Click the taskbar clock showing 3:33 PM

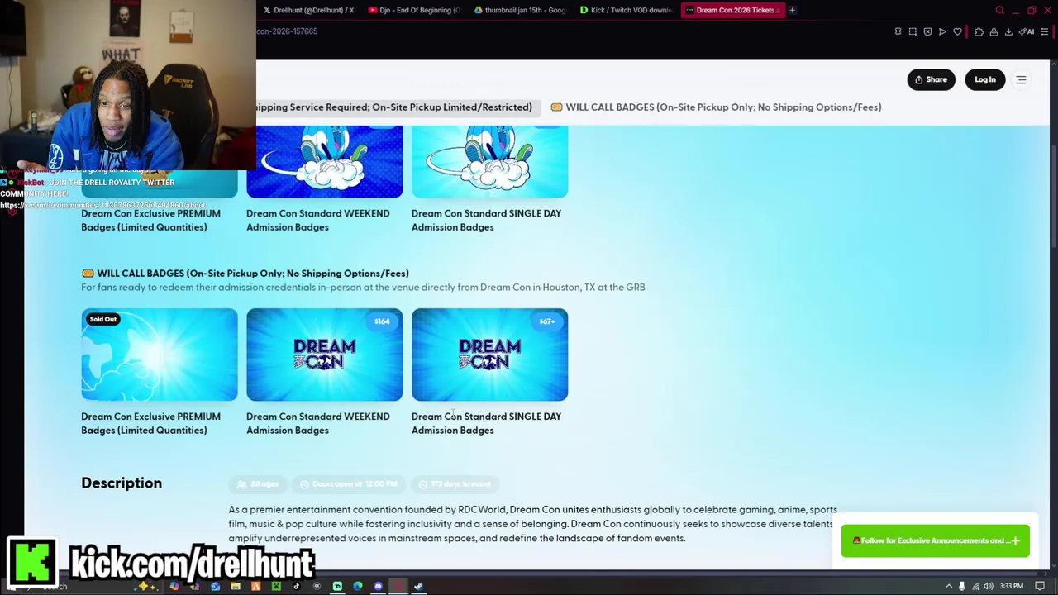click(x=1011, y=586)
